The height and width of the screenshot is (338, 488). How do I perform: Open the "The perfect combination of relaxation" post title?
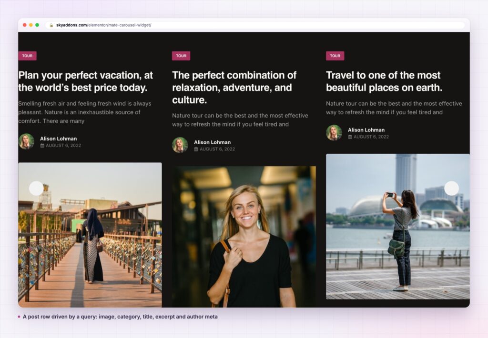click(x=234, y=88)
